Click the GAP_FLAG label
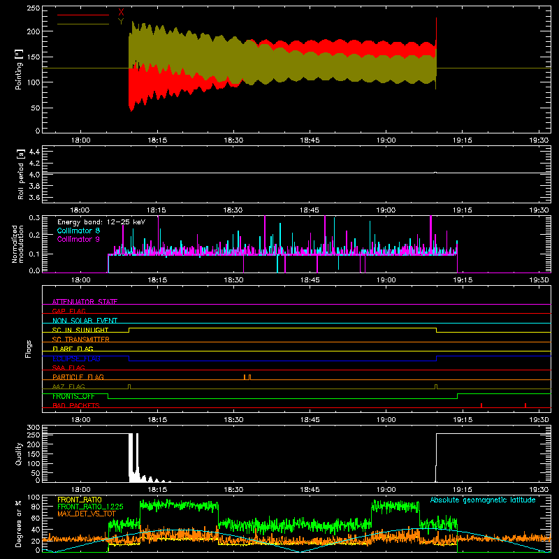Viewport: 559px width, 559px height. pyautogui.click(x=68, y=311)
